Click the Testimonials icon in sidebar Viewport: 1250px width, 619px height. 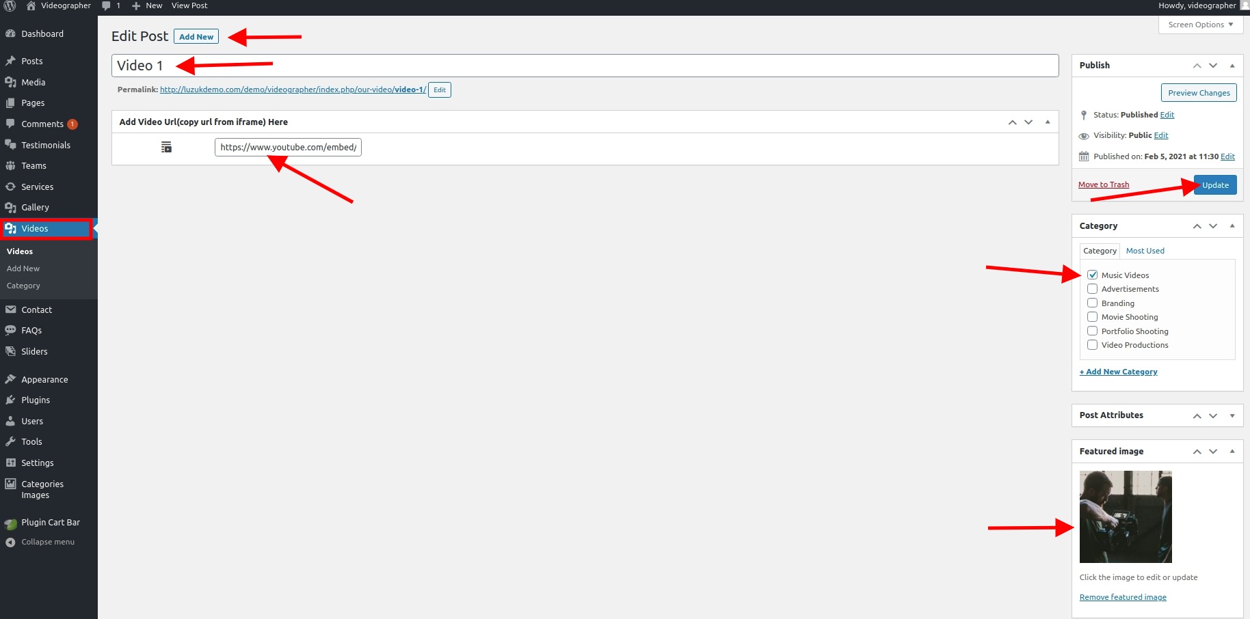[x=10, y=145]
